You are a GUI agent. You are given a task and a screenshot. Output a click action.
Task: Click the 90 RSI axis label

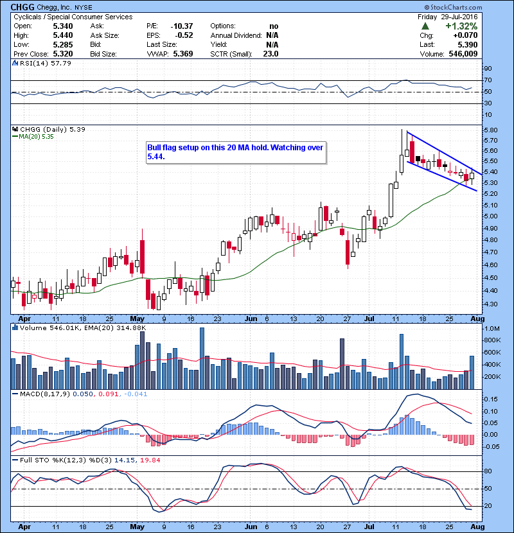pos(488,68)
